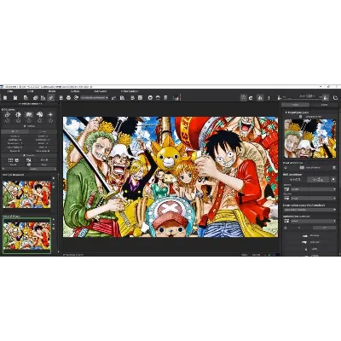The image size is (341, 341).
Task: Open the first menu in the menu bar
Action: click(x=10, y=91)
